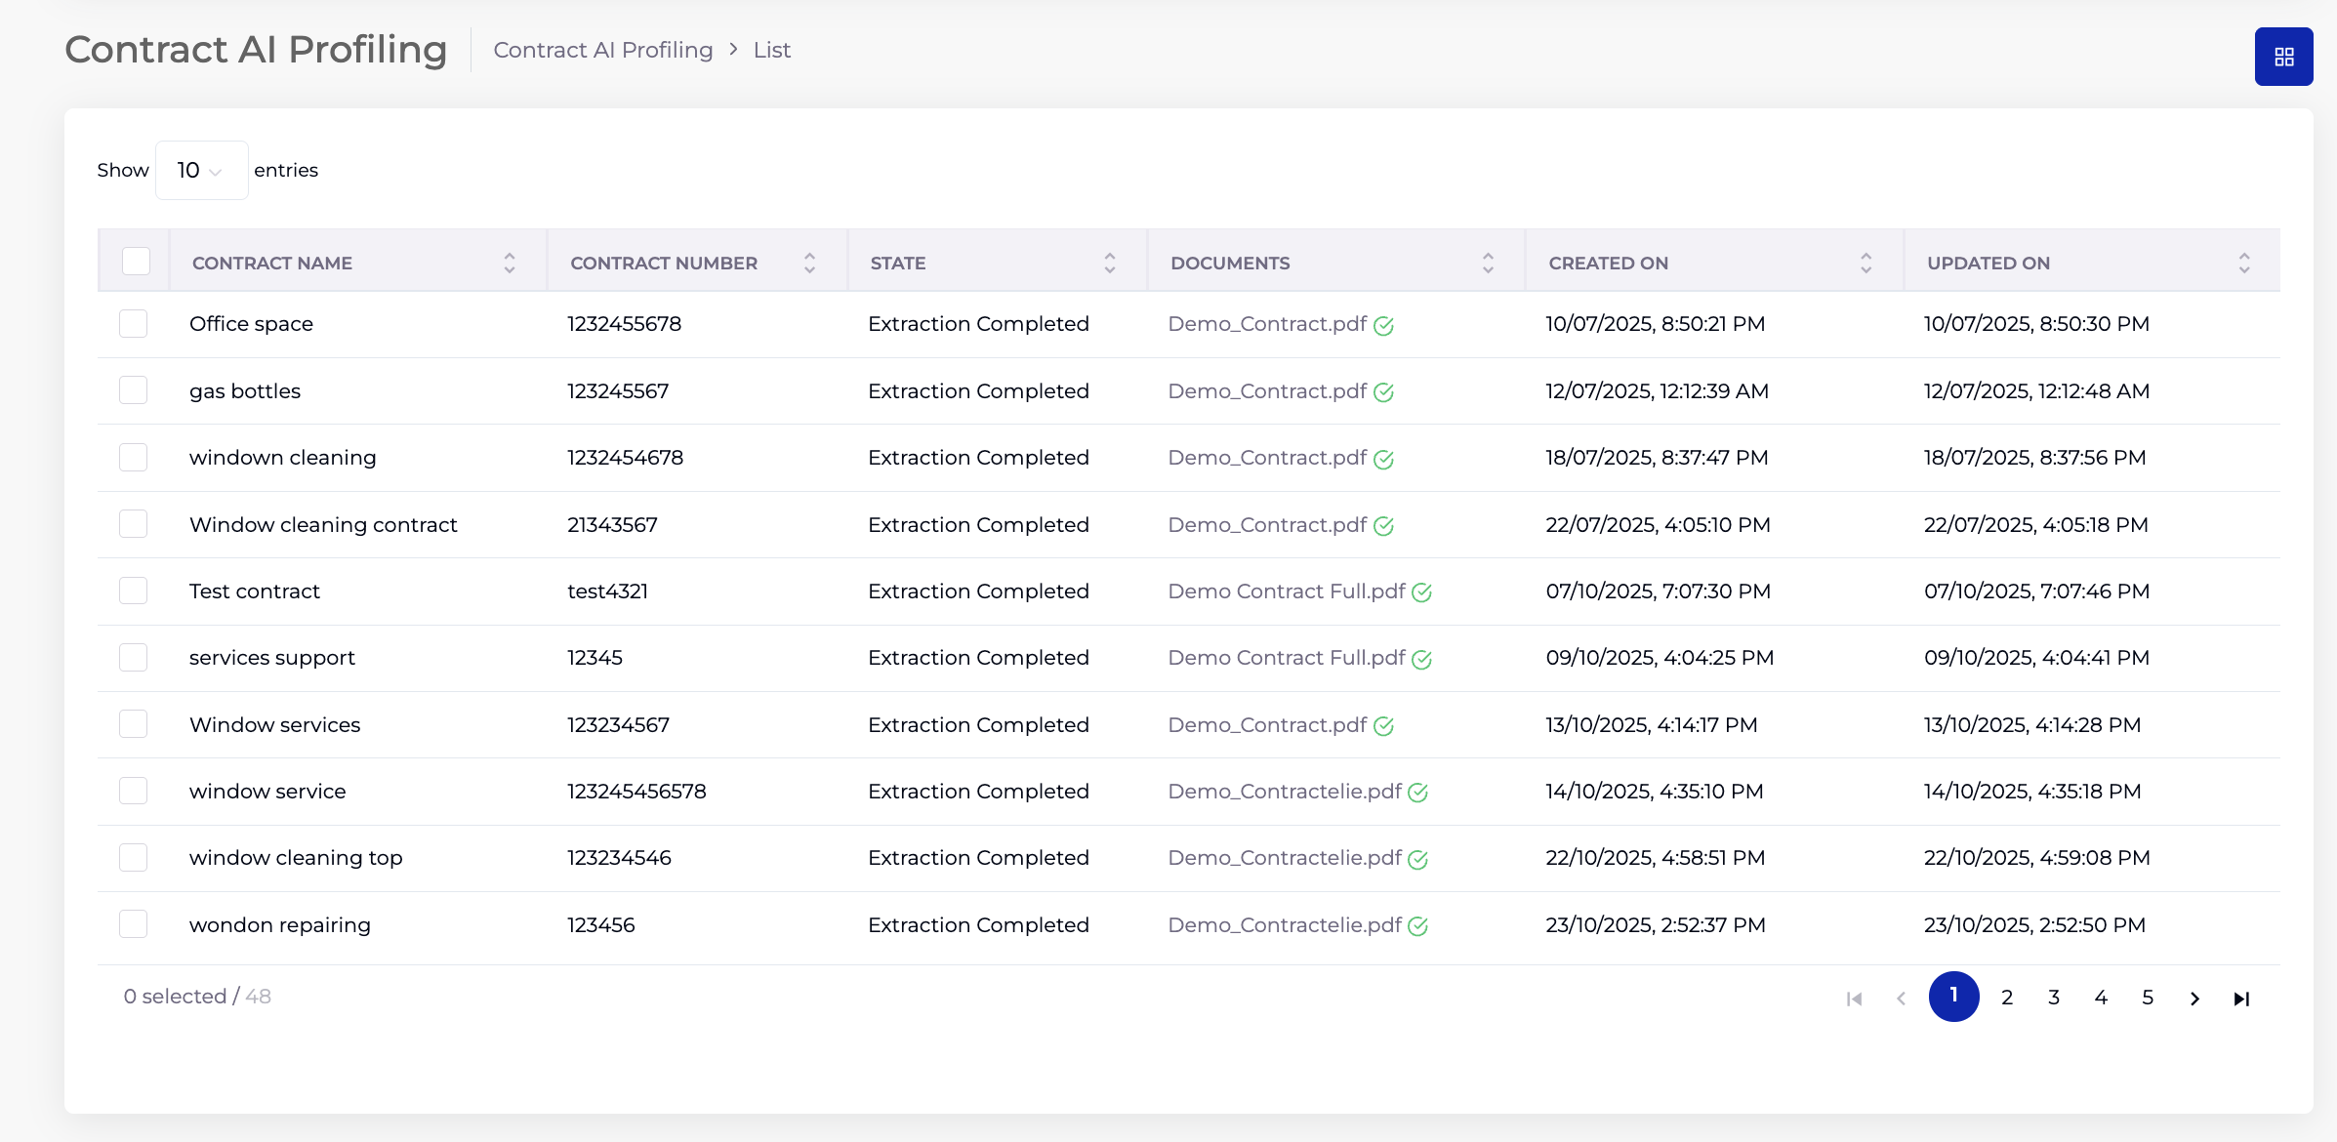
Task: Click contract number 123245456578
Action: [x=636, y=791]
